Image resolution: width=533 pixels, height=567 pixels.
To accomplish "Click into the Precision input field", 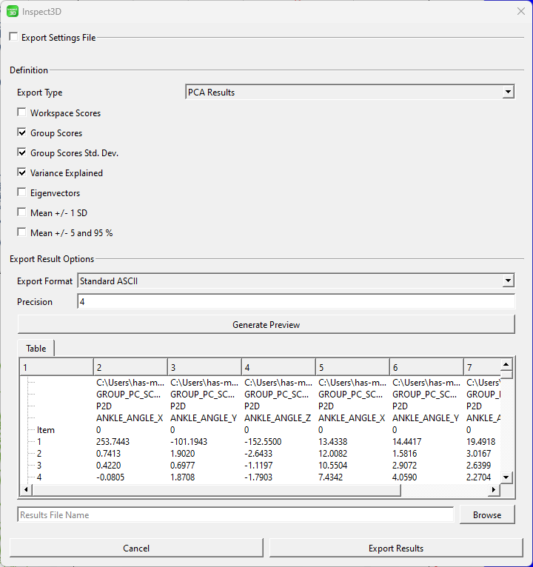I will tap(295, 302).
